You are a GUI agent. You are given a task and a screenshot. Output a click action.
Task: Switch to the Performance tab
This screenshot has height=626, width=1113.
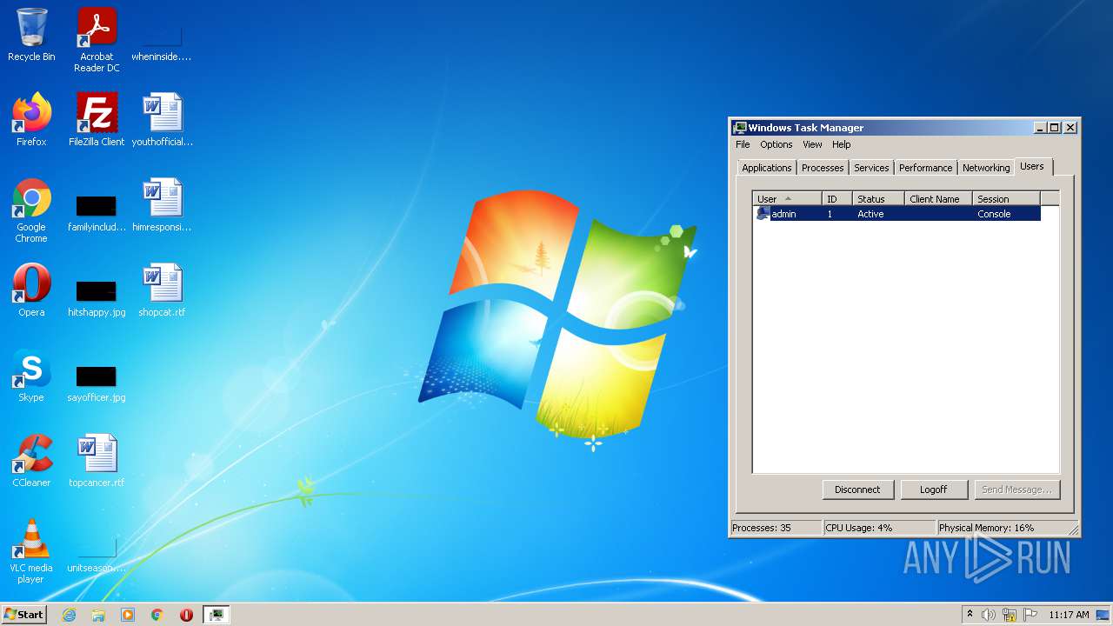pos(925,168)
